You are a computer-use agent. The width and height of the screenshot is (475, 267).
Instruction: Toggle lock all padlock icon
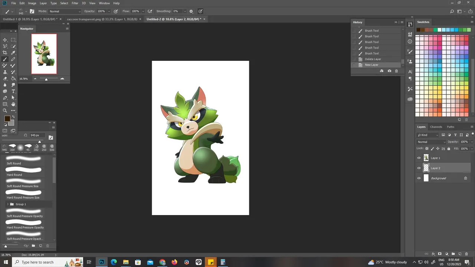[449, 149]
